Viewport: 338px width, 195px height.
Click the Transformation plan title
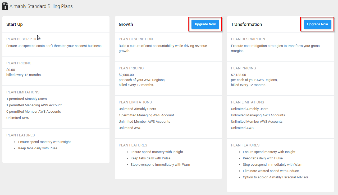coord(246,24)
